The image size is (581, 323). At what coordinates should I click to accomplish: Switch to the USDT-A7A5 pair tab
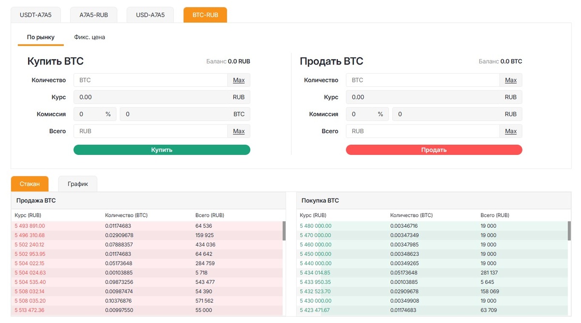(35, 15)
